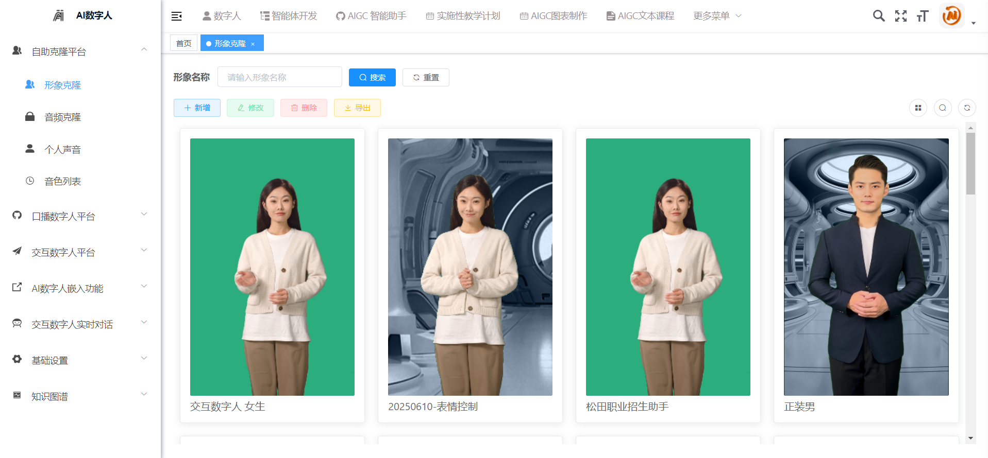Open the 松田职业招生助手 avatar thumbnail
This screenshot has height=458, width=988.
tap(668, 267)
